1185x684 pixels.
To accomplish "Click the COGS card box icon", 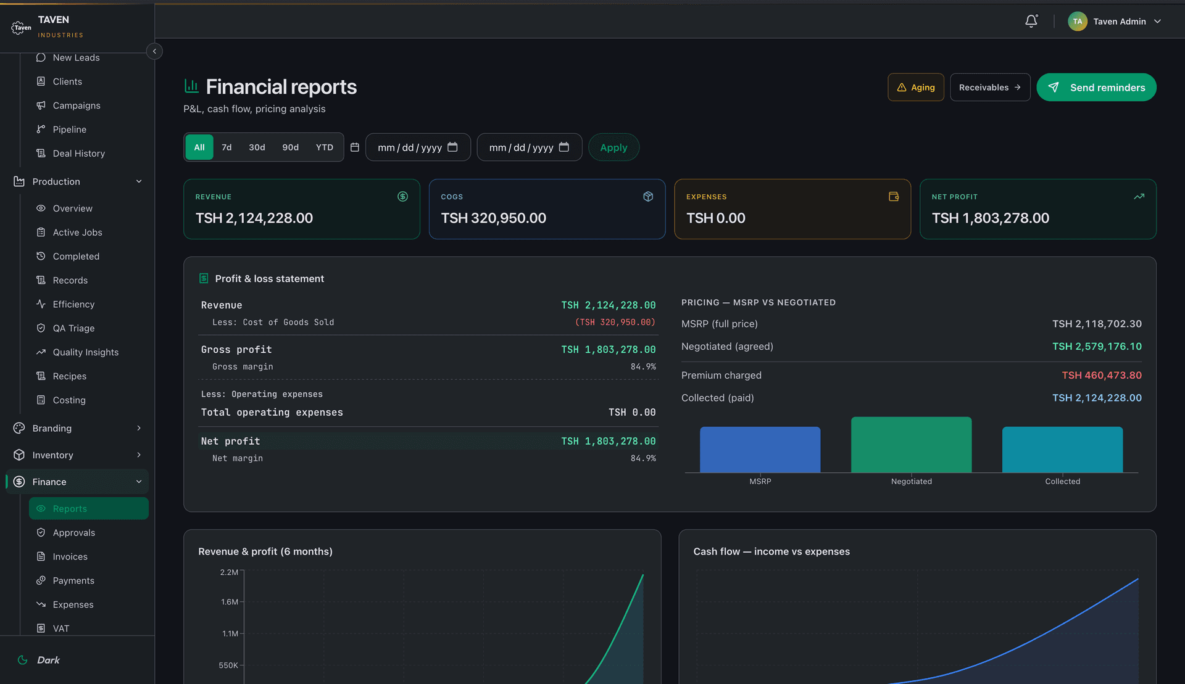I will (x=648, y=196).
